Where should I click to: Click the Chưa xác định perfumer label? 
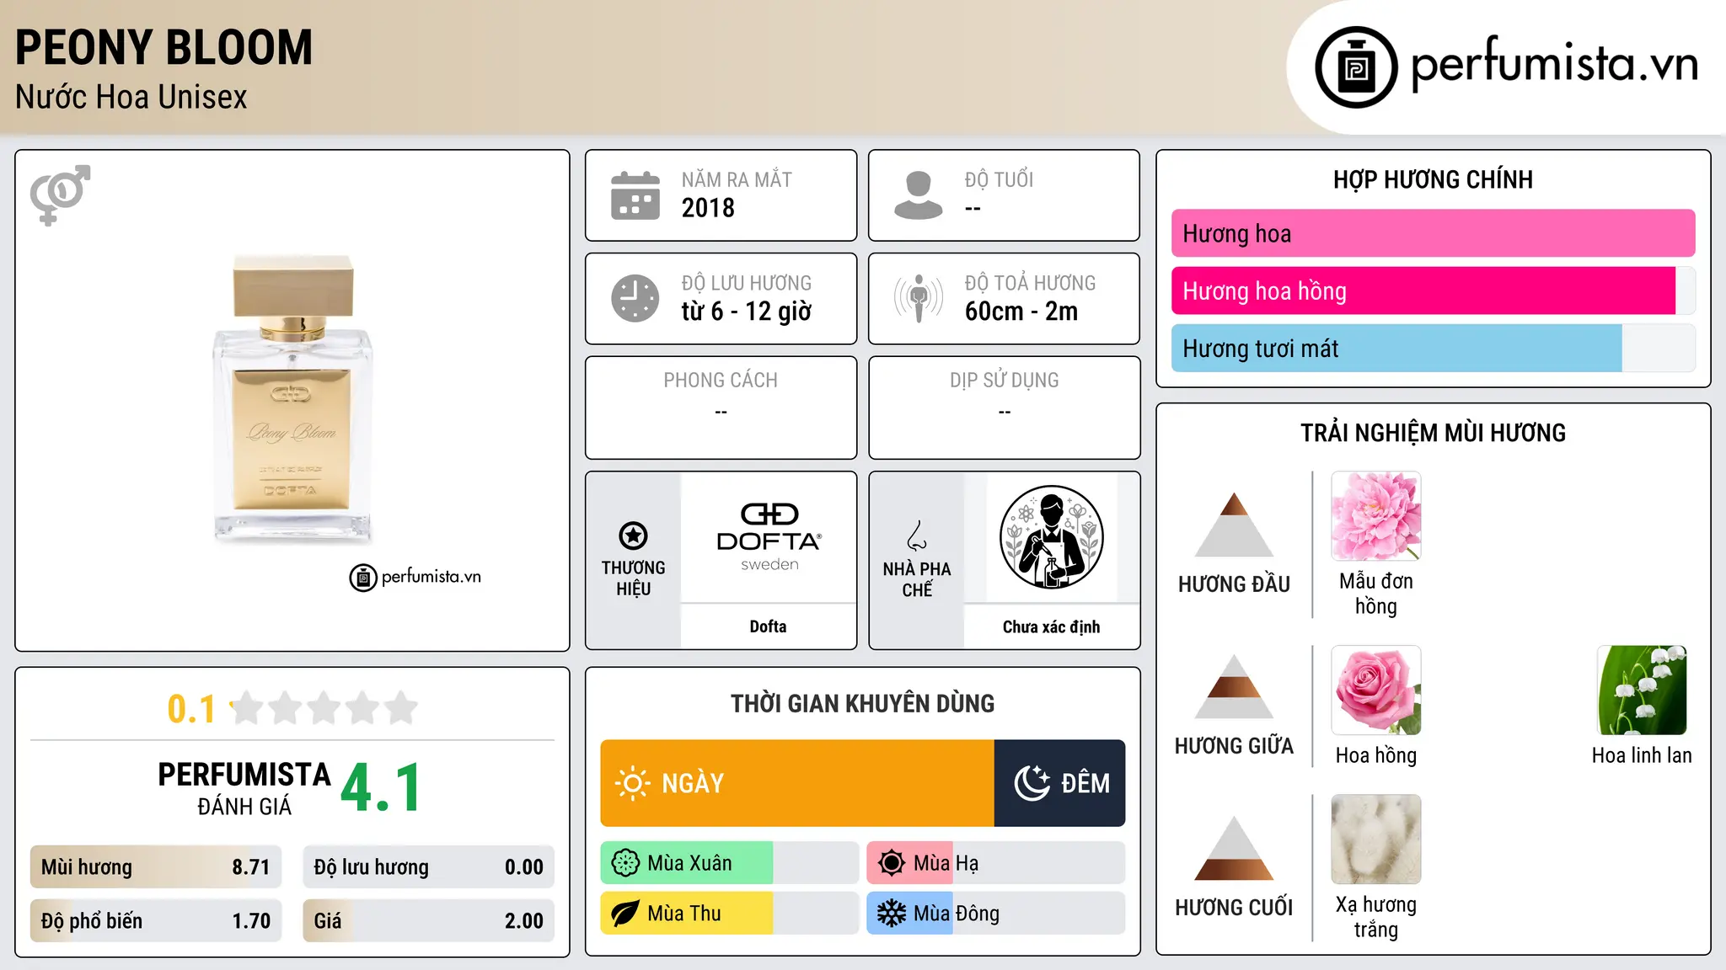pyautogui.click(x=1051, y=626)
